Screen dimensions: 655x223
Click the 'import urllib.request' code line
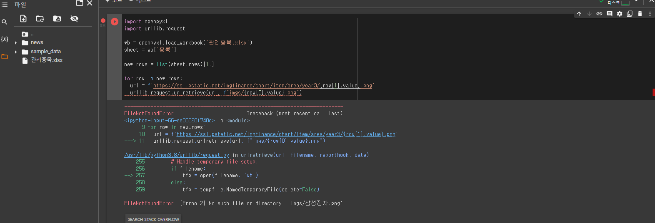(155, 29)
